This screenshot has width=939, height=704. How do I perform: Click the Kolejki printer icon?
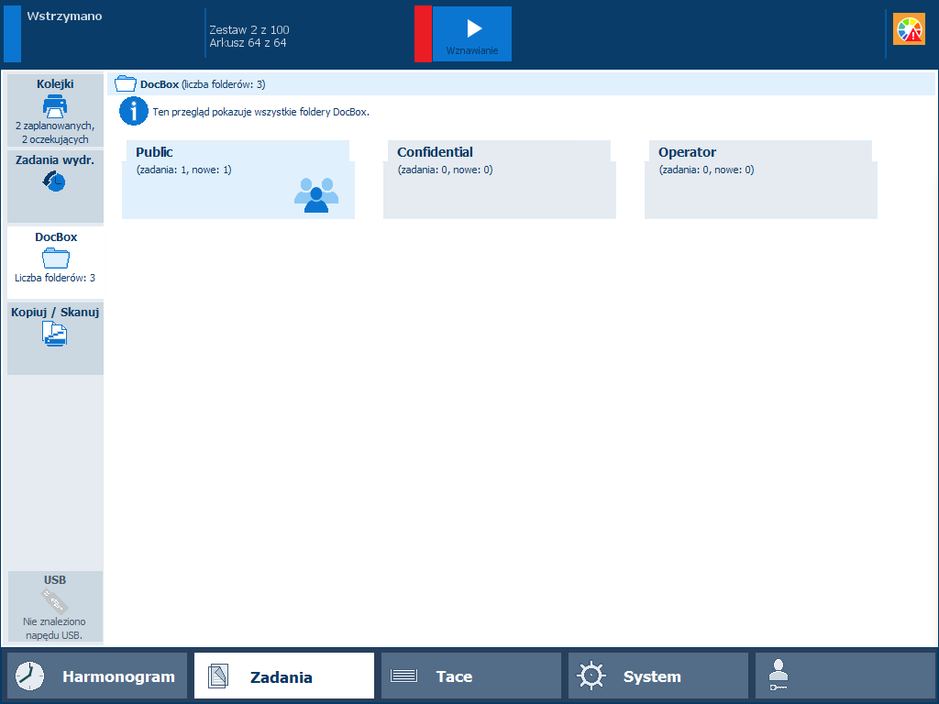55,106
